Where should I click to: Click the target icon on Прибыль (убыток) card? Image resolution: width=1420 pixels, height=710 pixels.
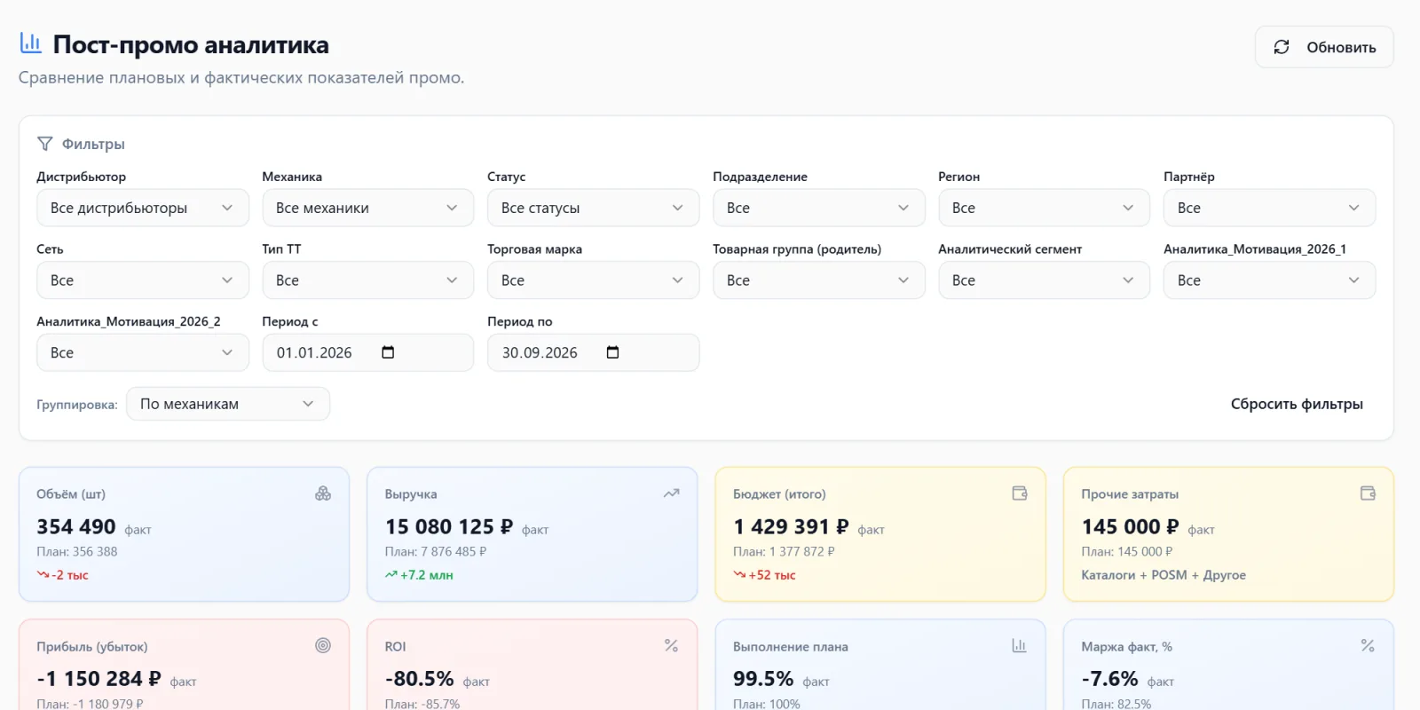(323, 645)
